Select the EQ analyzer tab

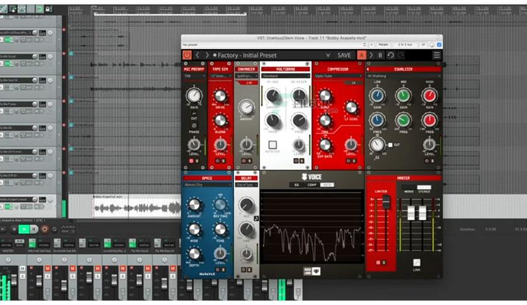coord(296,185)
